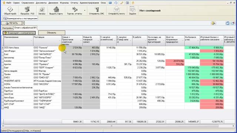
Task: Click the star application icon beside Файл
Action: [x=4, y=3]
